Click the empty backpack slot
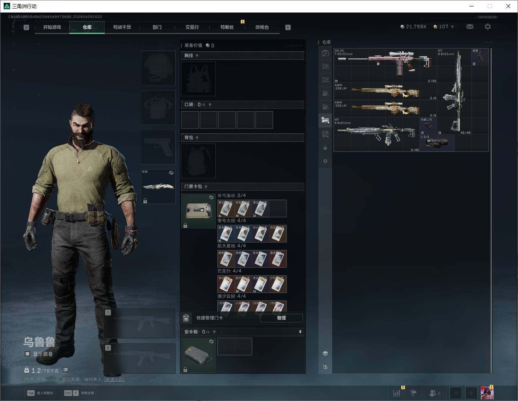The width and height of the screenshot is (518, 401). point(198,161)
